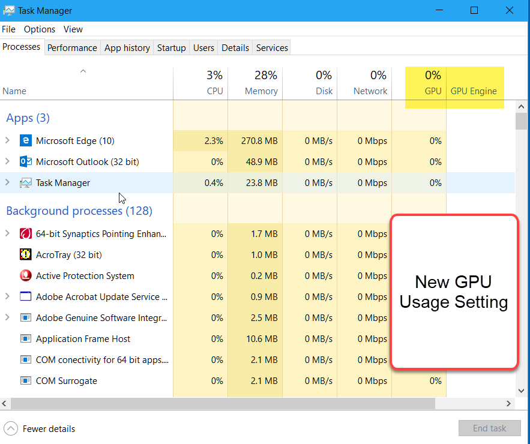Viewport: 530px width, 444px height.
Task: Switch to the App history tab
Action: pos(127,47)
